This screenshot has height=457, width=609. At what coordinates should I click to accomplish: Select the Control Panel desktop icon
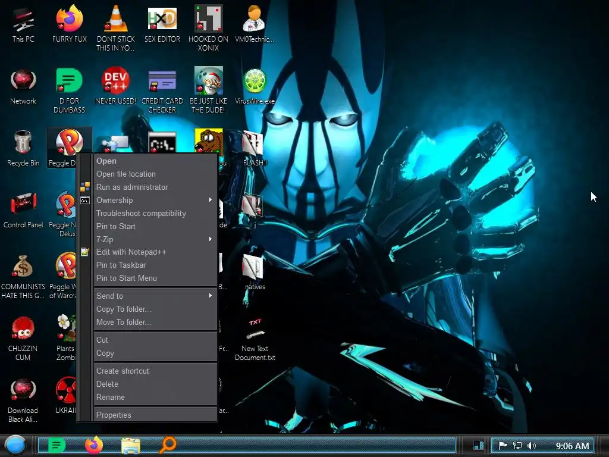pyautogui.click(x=23, y=210)
